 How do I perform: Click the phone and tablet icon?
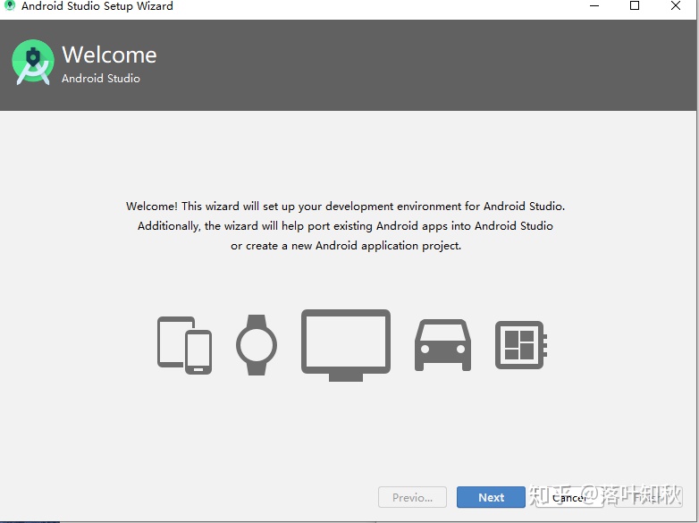[x=184, y=345]
